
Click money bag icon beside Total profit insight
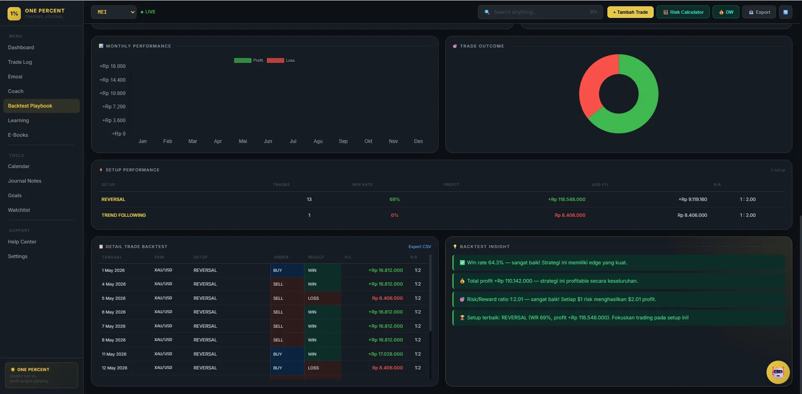coord(462,281)
